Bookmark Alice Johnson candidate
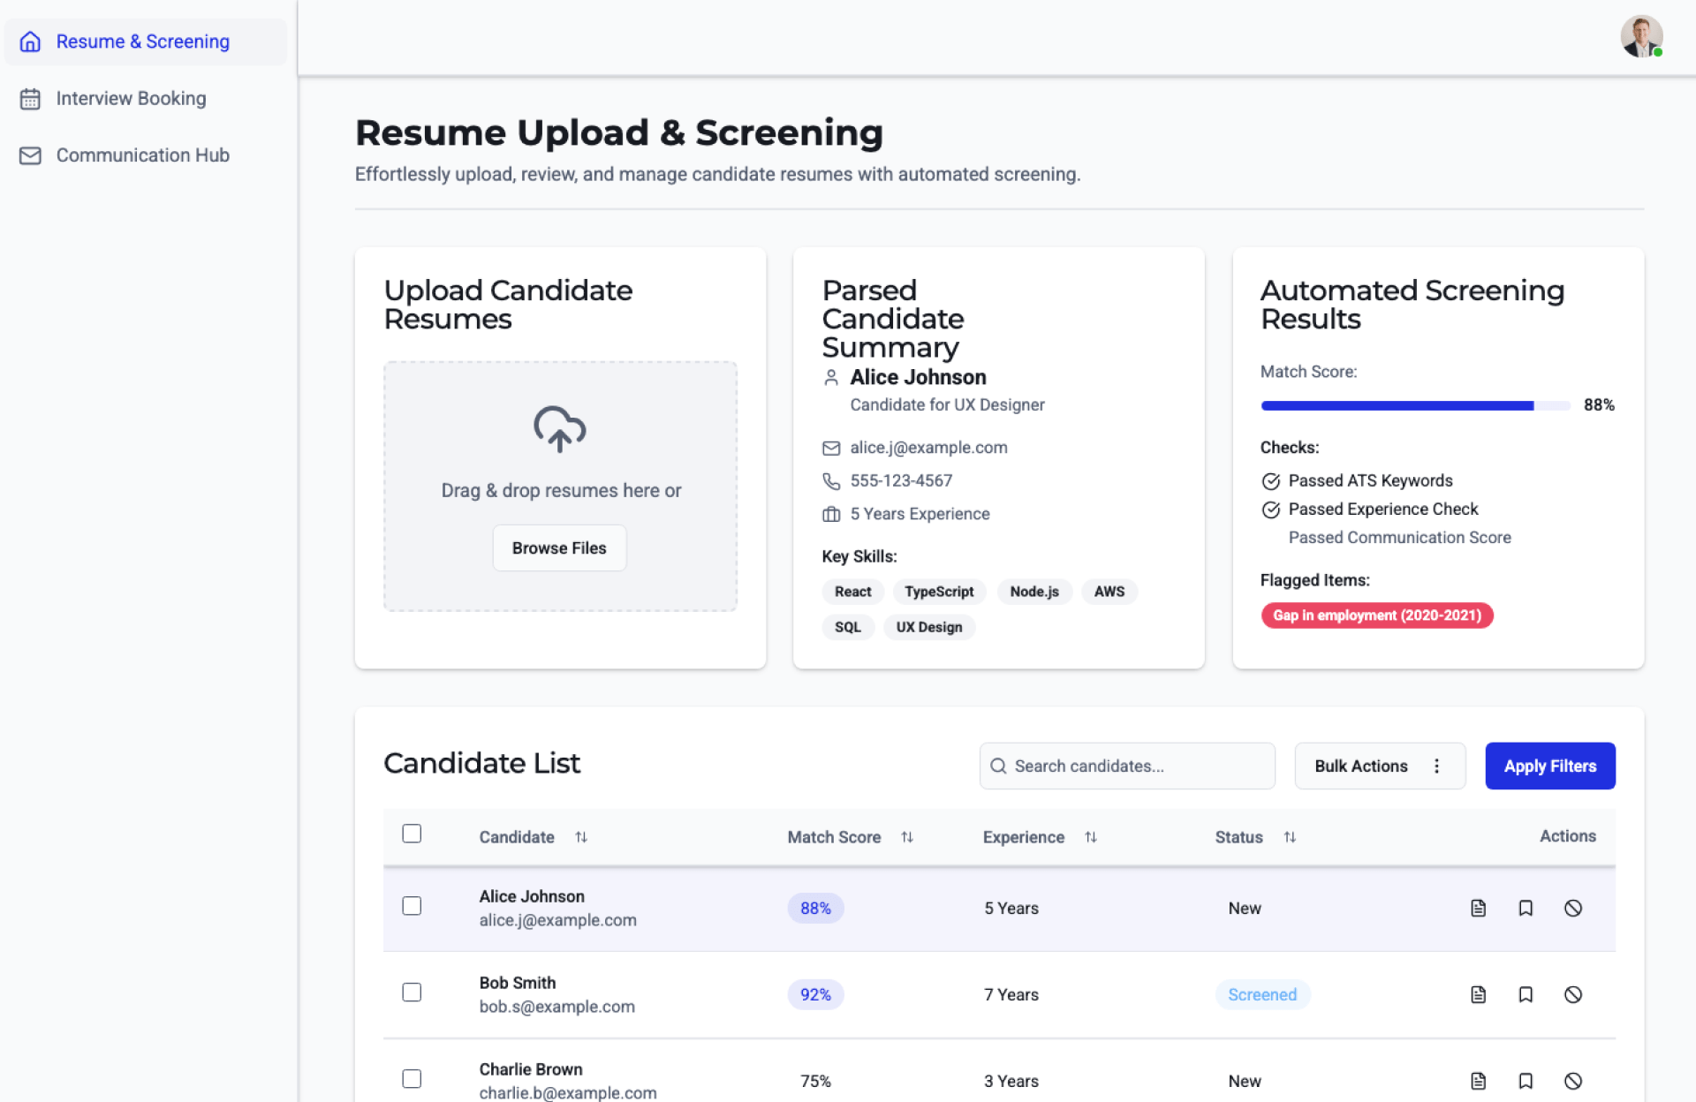Viewport: 1696px width, 1102px height. [x=1526, y=908]
